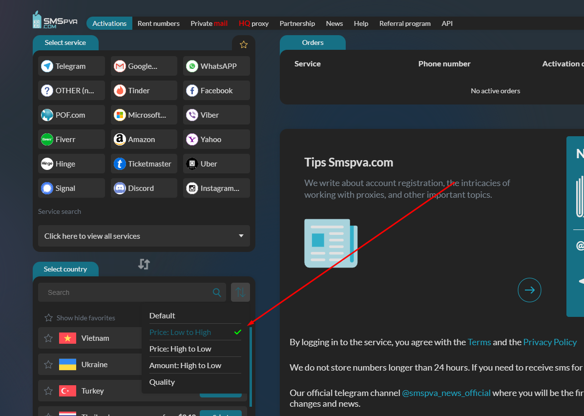
Task: Choose Default sort option
Action: tap(195, 315)
